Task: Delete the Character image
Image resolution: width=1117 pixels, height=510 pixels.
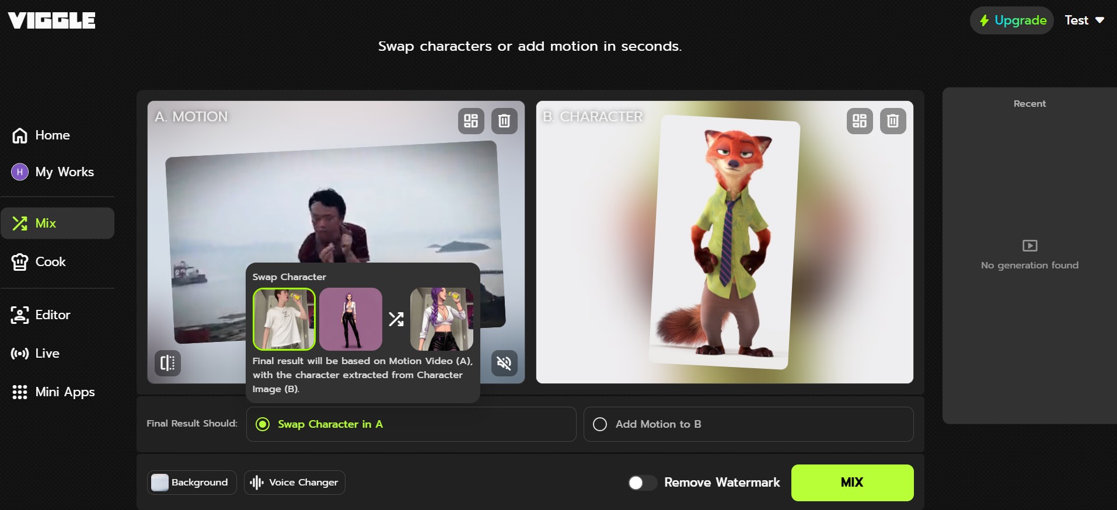Action: [x=893, y=121]
